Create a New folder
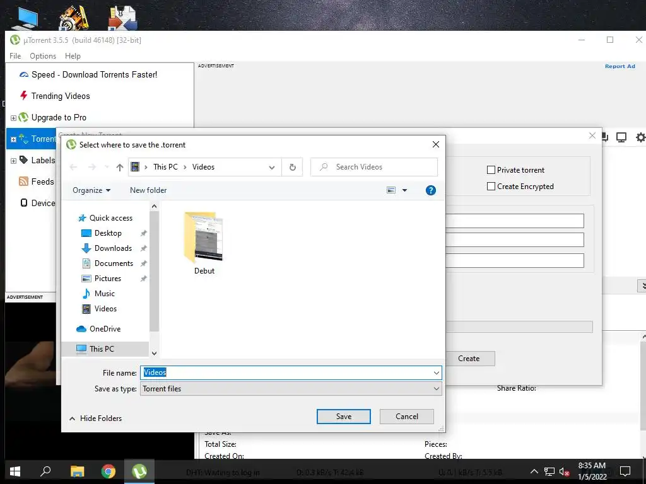 pos(148,190)
